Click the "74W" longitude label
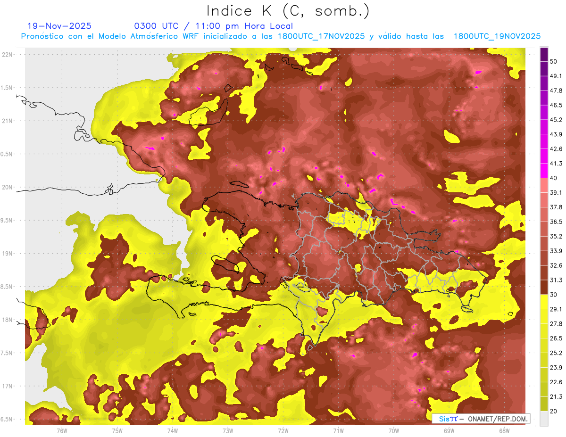 [172, 430]
